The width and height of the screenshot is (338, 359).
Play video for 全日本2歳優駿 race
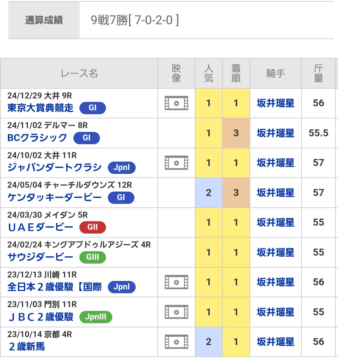tap(176, 282)
